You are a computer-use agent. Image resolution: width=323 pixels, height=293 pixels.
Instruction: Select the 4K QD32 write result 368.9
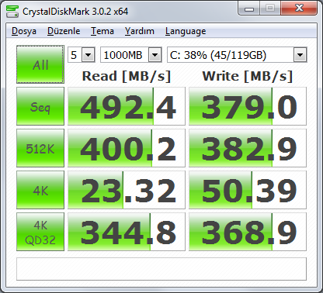pyautogui.click(x=248, y=232)
